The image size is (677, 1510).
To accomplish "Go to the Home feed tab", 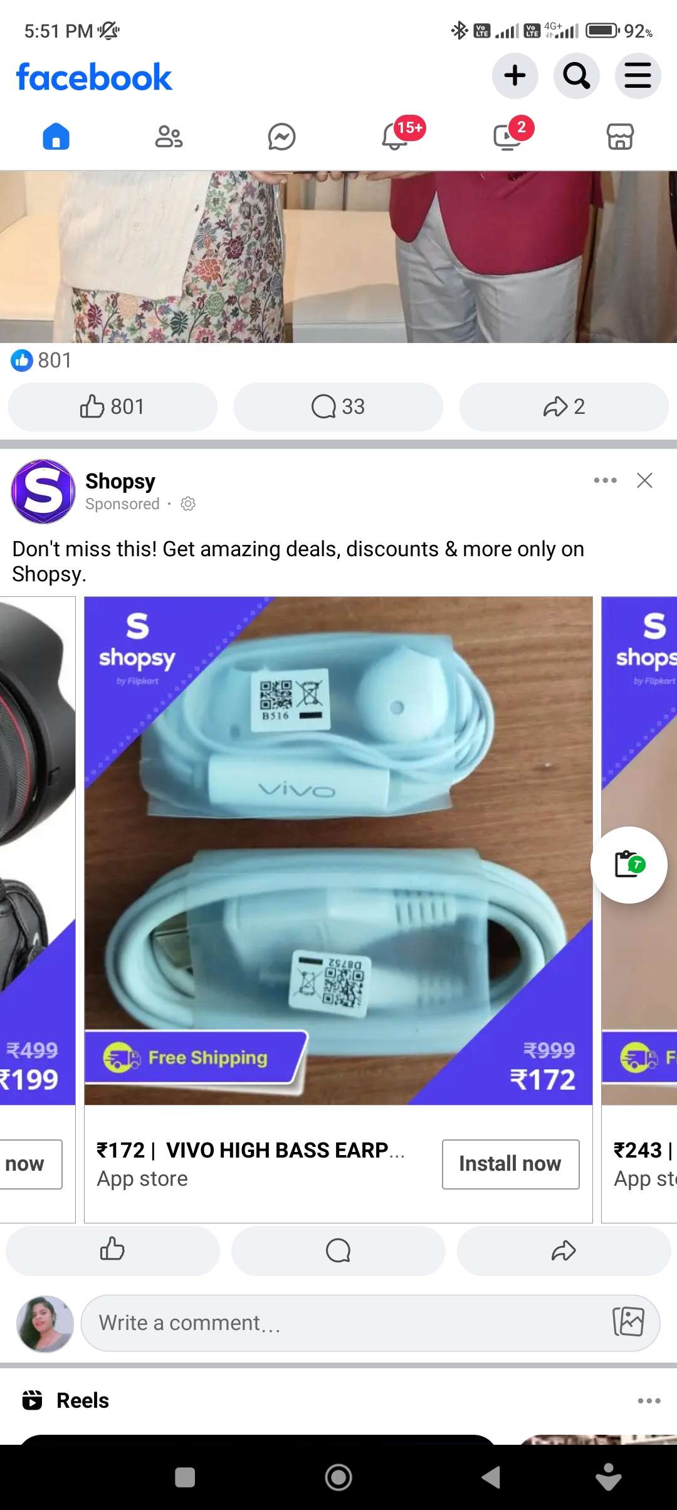I will pyautogui.click(x=56, y=137).
